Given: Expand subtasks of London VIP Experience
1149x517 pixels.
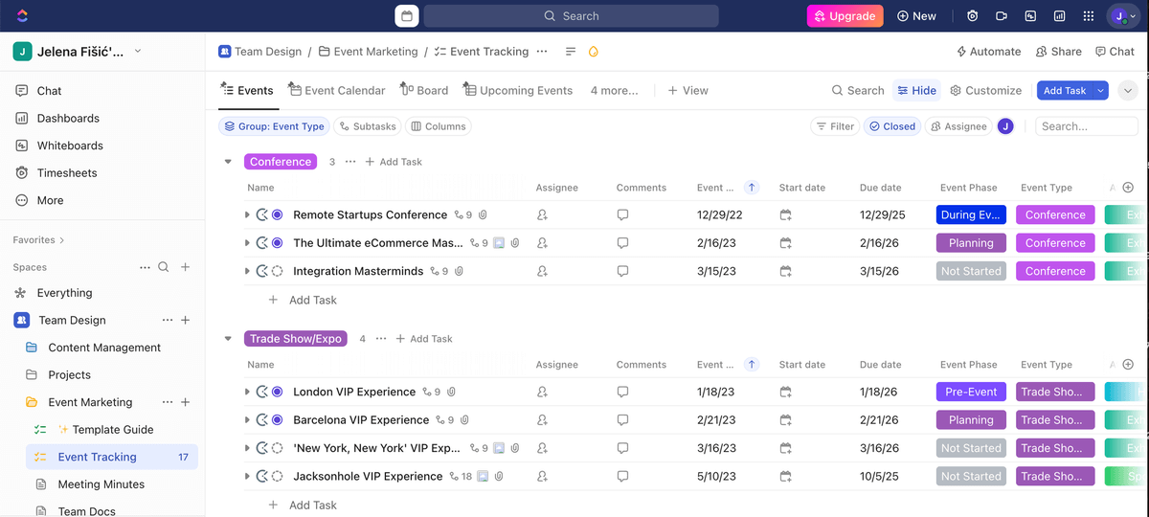Looking at the screenshot, I should [247, 392].
